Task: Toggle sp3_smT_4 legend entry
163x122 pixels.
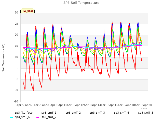Action: [x=119, y=113]
